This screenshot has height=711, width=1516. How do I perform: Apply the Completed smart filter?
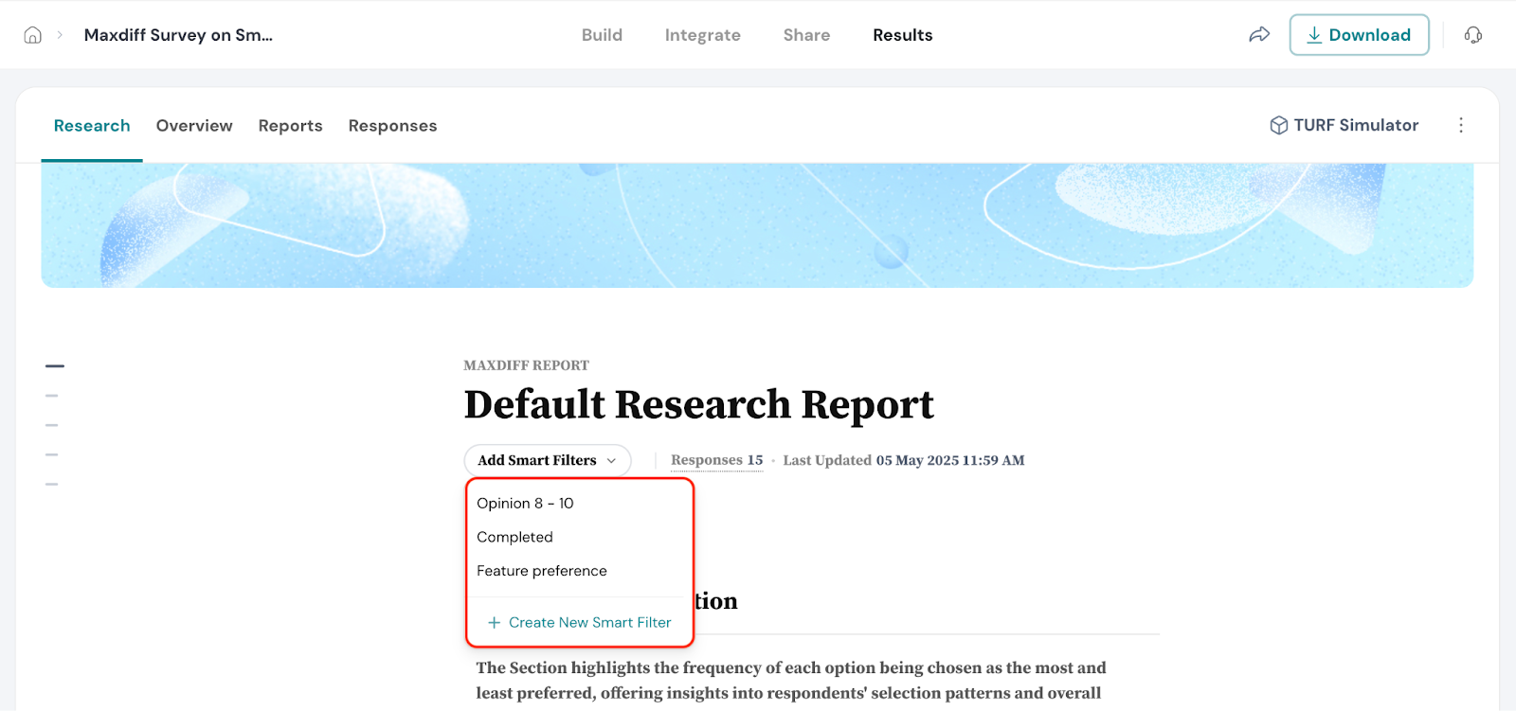click(514, 537)
